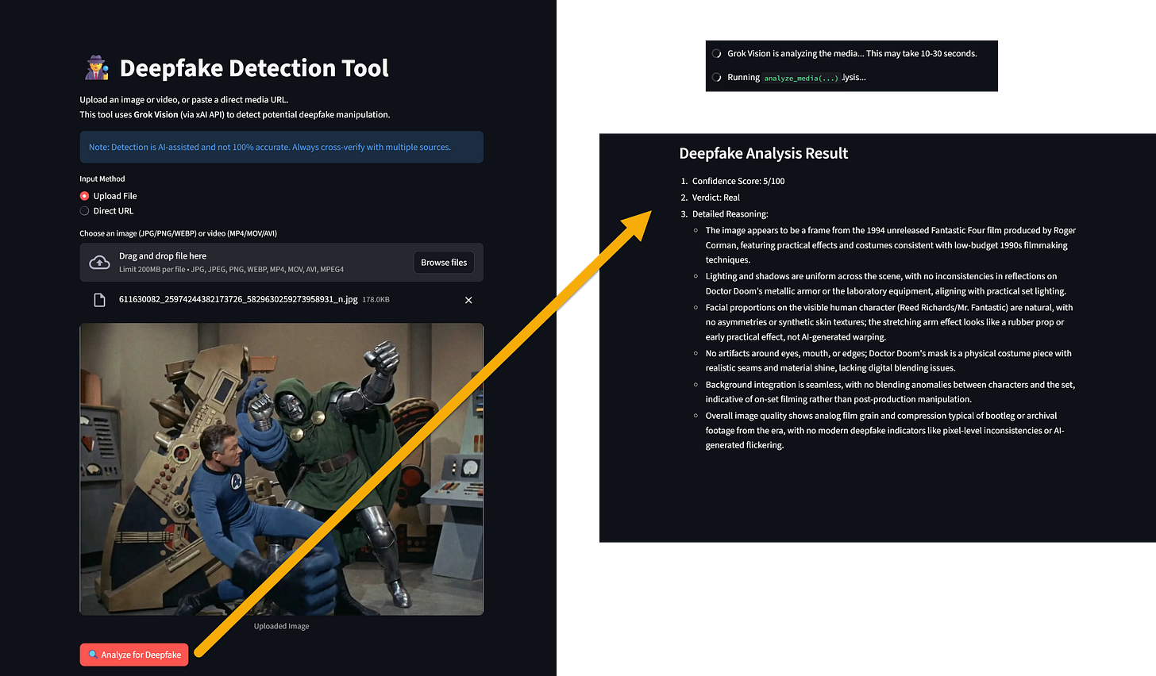Image resolution: width=1156 pixels, height=676 pixels.
Task: Click the blue AI-assisted accuracy note box
Action: point(282,147)
